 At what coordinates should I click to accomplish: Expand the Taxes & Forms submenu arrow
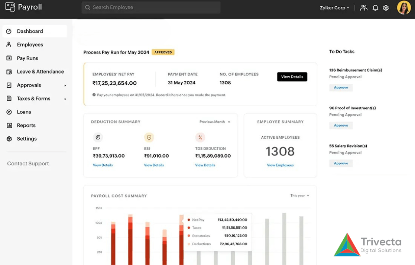point(65,99)
